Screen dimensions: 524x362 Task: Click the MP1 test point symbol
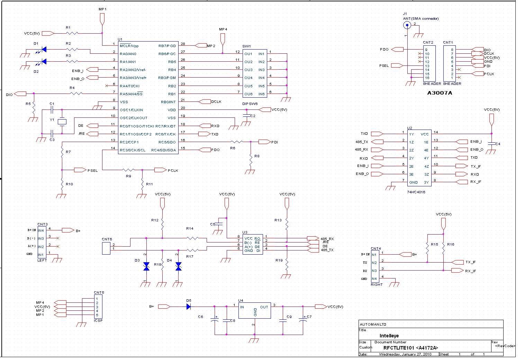[102, 19]
